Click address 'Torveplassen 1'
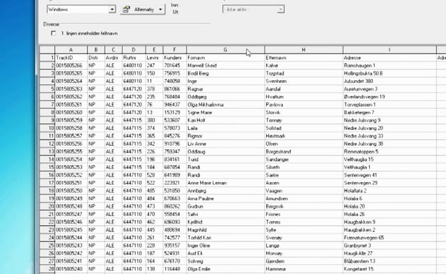 point(360,105)
